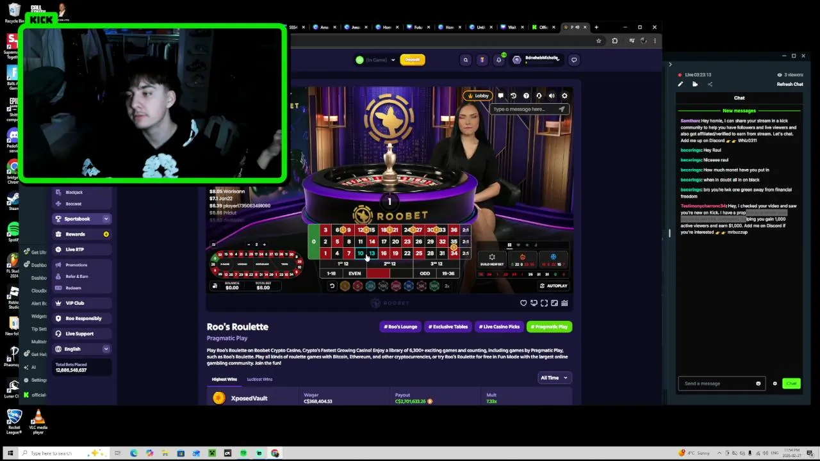Open the user profile dropdown

536,60
